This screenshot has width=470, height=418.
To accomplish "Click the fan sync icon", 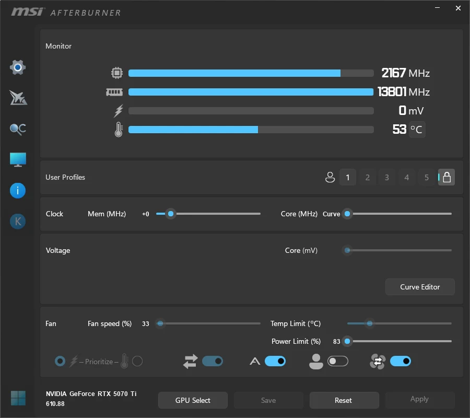I will pyautogui.click(x=378, y=362).
